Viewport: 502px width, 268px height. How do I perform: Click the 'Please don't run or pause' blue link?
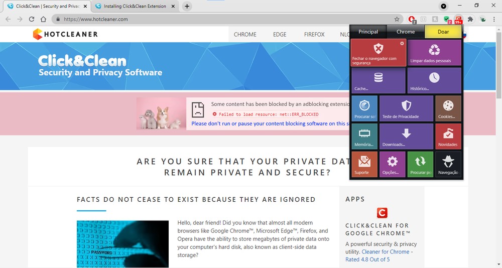(x=270, y=123)
